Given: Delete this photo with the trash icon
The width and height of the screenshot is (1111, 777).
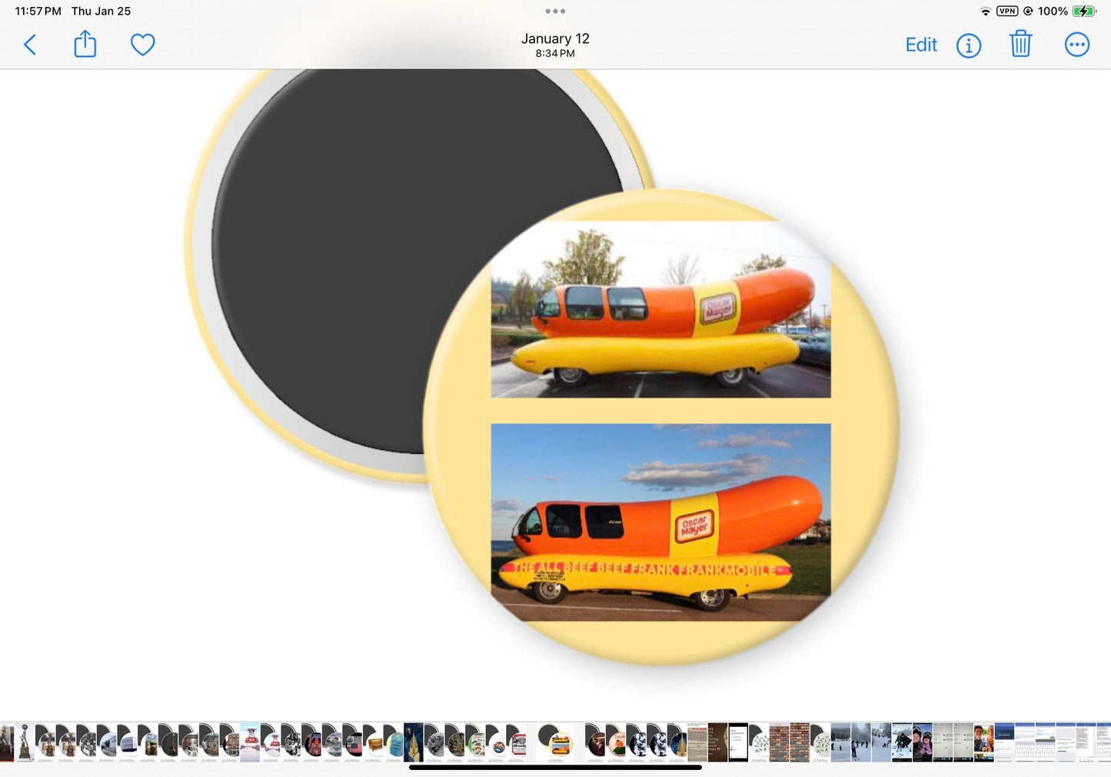Looking at the screenshot, I should [1020, 45].
